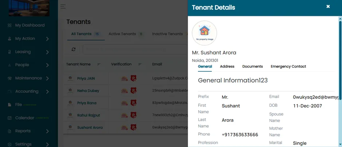342x147 pixels.
Task: Select the General tab in Tenant Details
Action: click(205, 67)
